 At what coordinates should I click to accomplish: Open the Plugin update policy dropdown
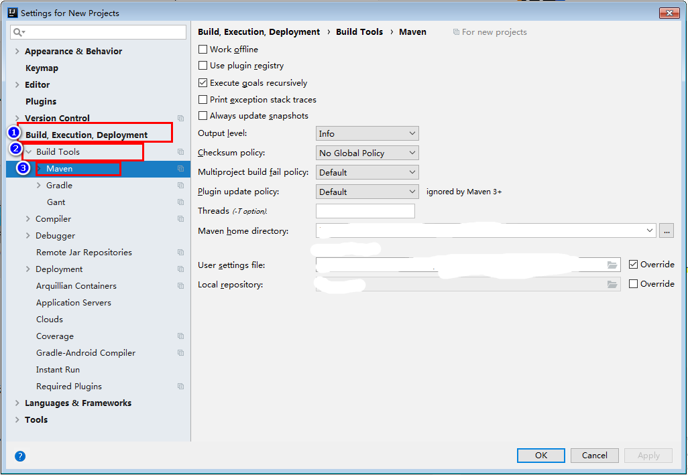click(x=367, y=192)
